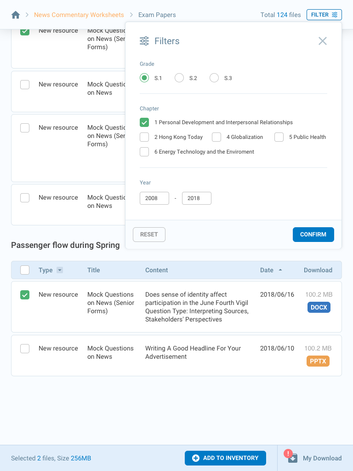The width and height of the screenshot is (353, 471).
Task: Select the S.2 grade radio button
Action: tap(179, 78)
